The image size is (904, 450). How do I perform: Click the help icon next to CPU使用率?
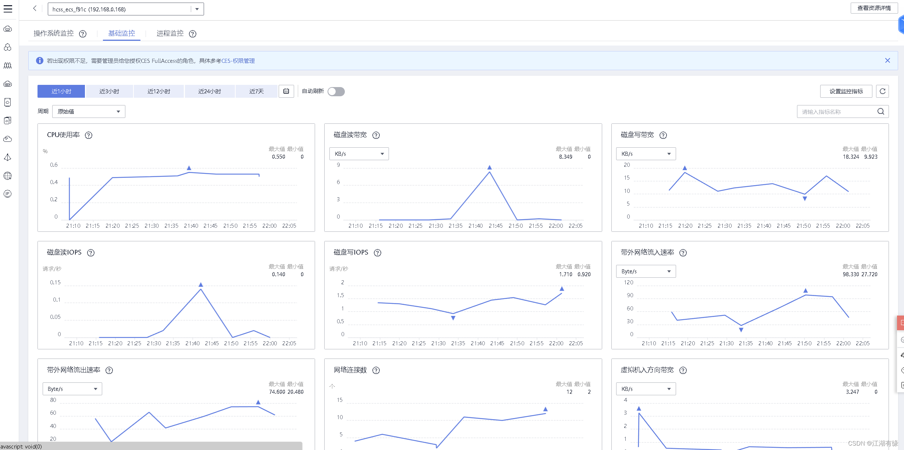point(89,135)
